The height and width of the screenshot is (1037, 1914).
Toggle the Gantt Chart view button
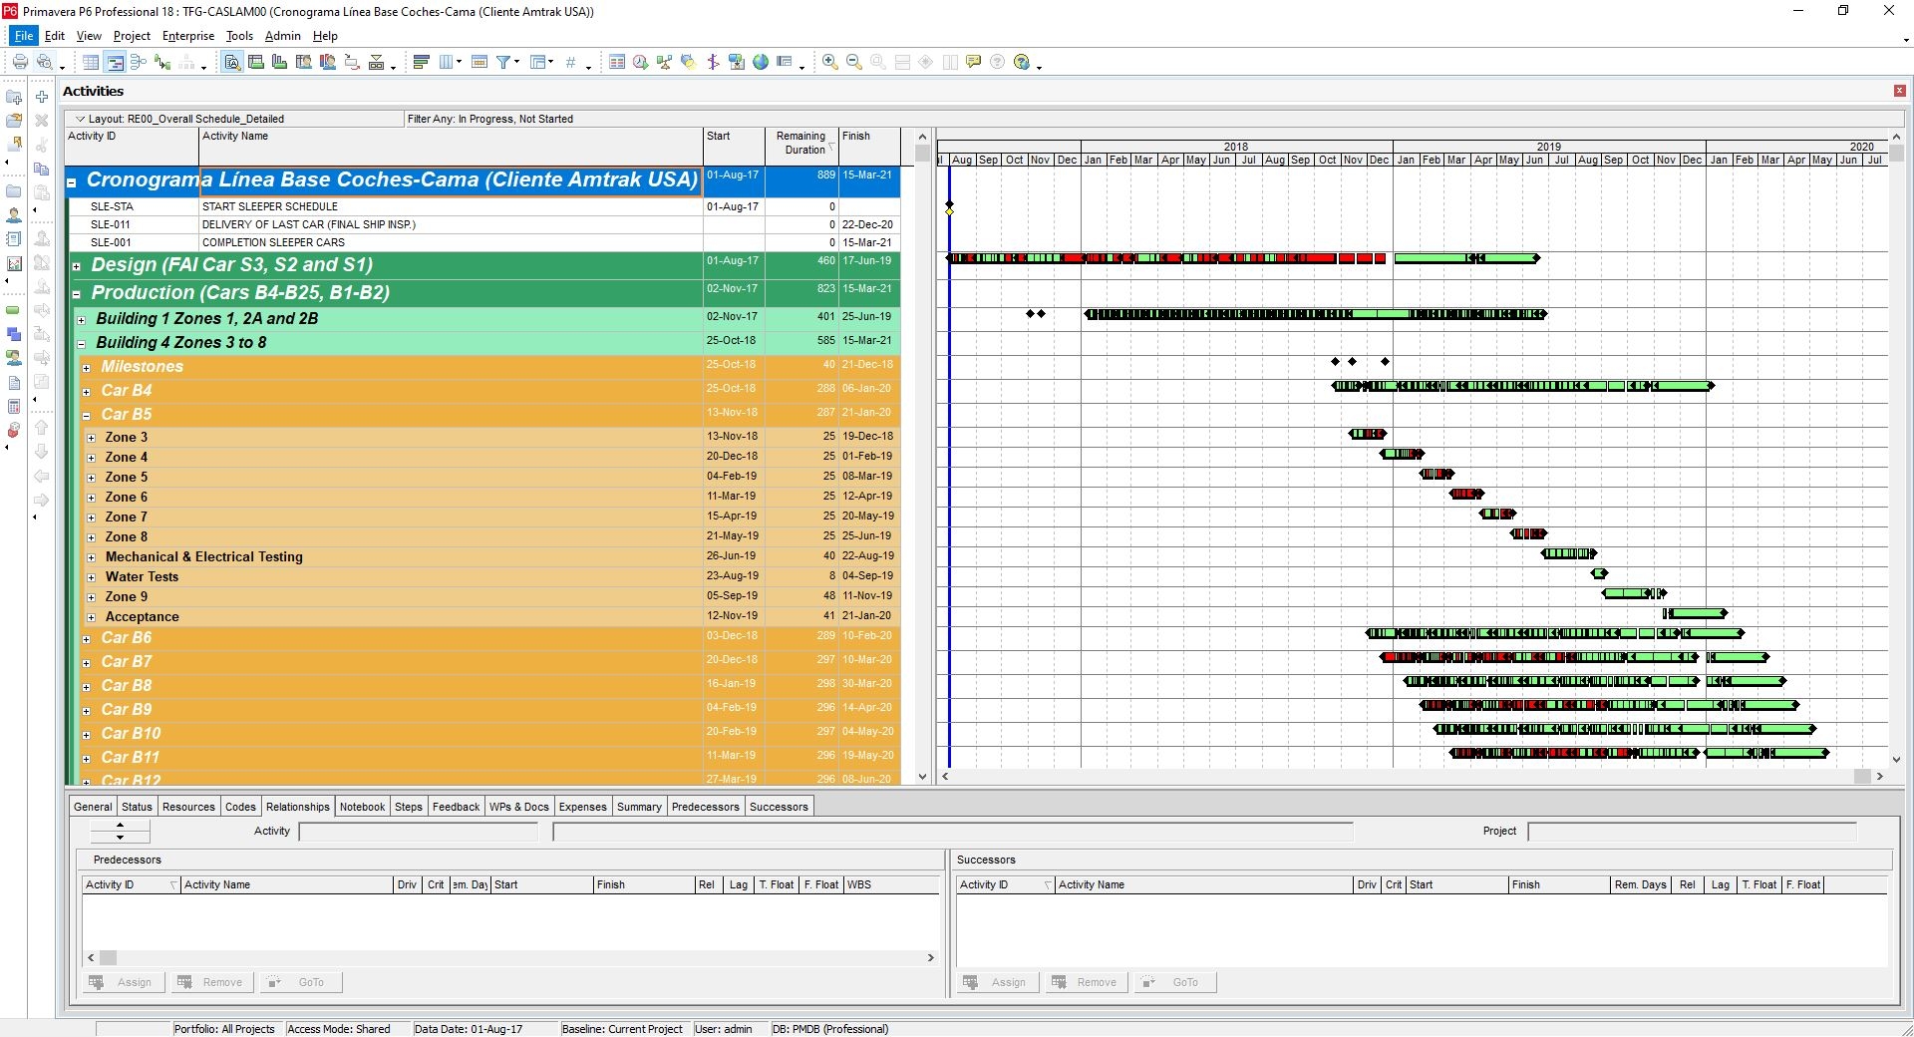(x=115, y=62)
